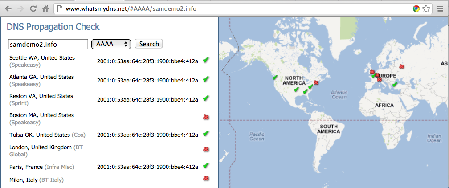Select the green check marker near Turkey
The height and width of the screenshot is (188, 449).
click(395, 84)
